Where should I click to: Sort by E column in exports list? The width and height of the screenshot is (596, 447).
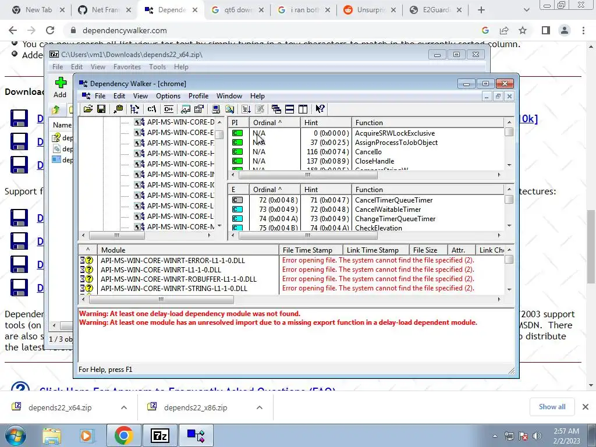tap(239, 189)
